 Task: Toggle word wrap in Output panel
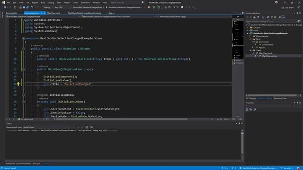click(x=91, y=127)
